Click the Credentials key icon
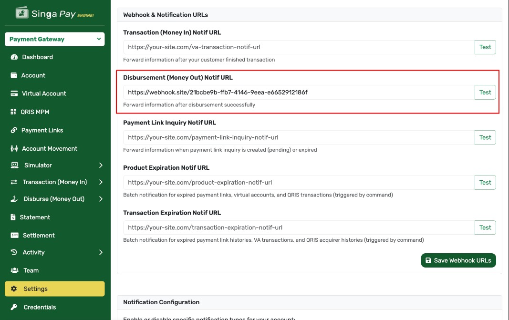This screenshot has width=509, height=320. 14,307
